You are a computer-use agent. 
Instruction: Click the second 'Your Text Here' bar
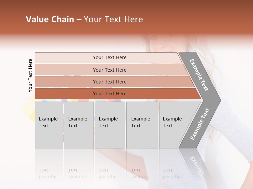click(x=111, y=70)
